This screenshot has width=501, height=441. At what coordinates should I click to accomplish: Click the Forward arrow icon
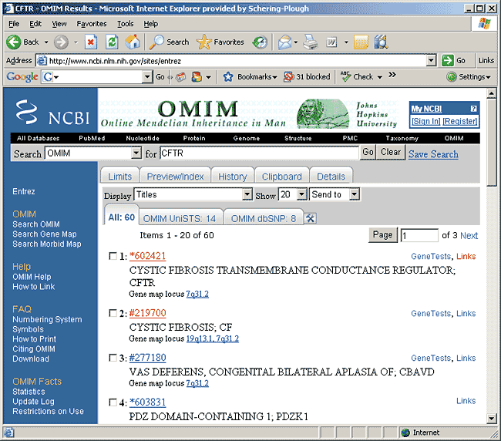[x=61, y=42]
